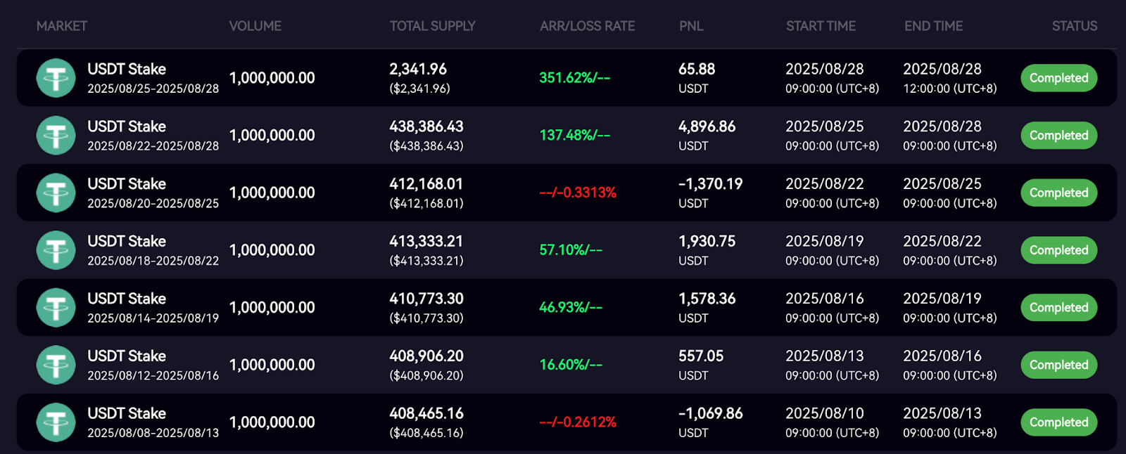Select the ARR/LOSS RATE column header
This screenshot has width=1126, height=454.
[x=587, y=26]
